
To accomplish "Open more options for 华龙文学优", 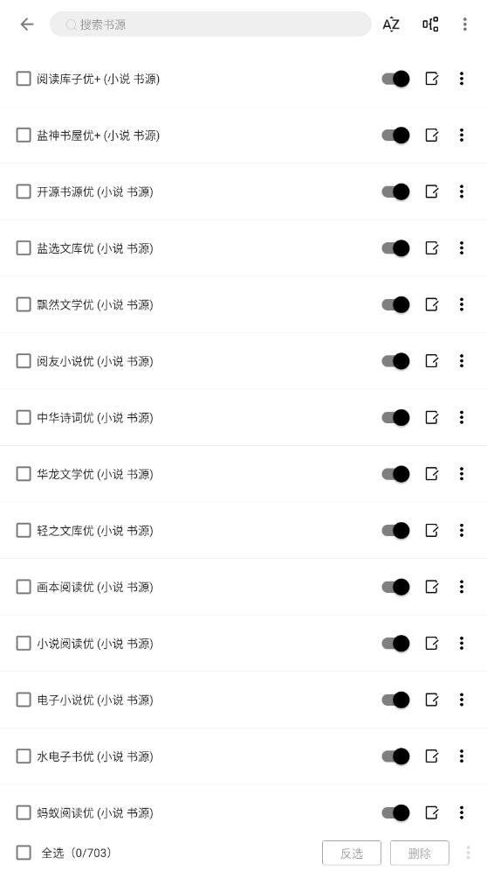I will tap(462, 474).
